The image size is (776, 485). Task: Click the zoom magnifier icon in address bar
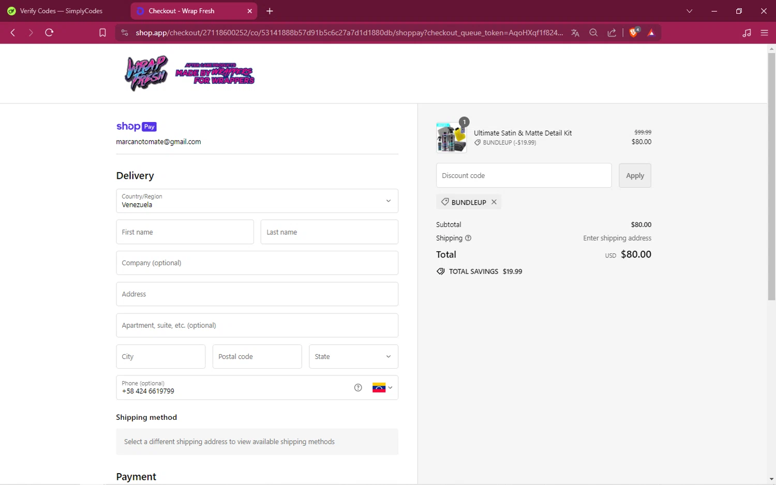[593, 33]
